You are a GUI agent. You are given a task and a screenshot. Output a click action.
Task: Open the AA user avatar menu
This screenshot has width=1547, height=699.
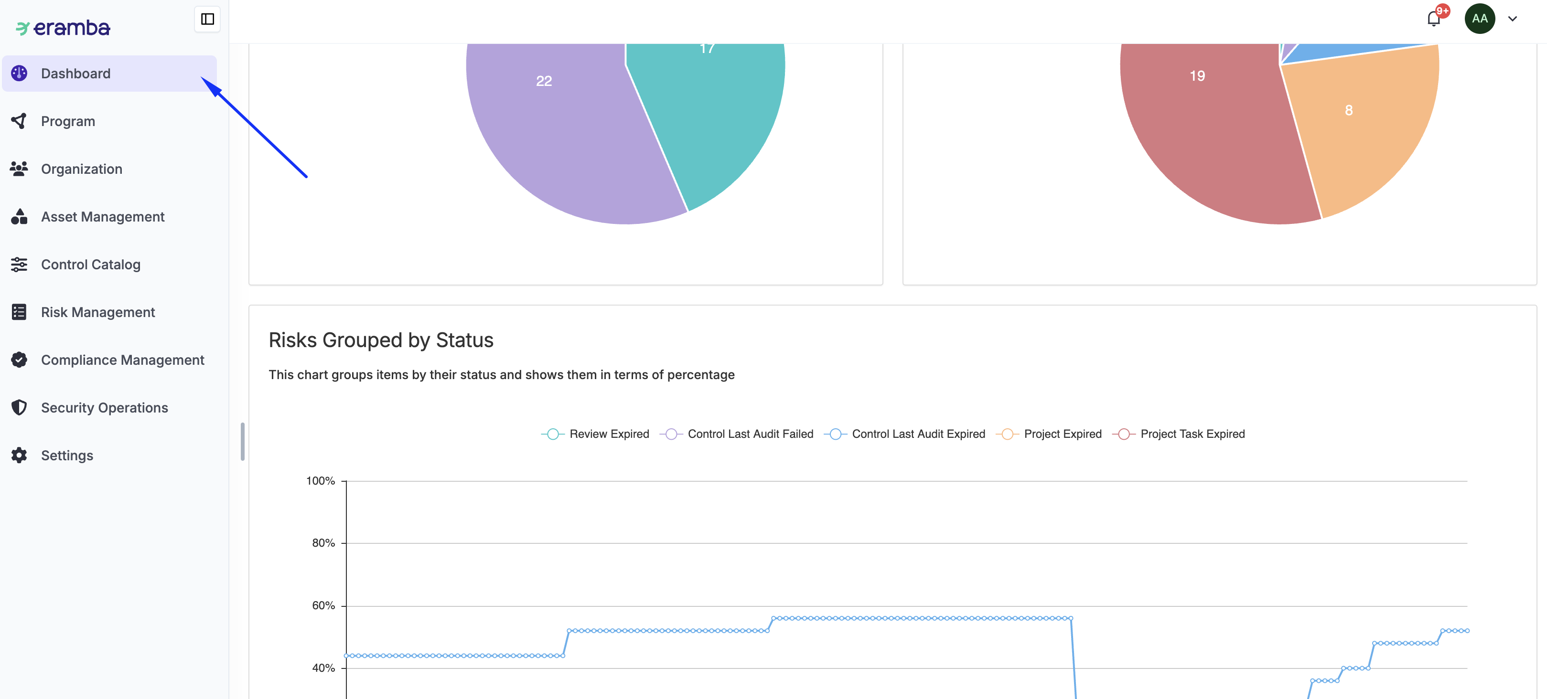coord(1480,19)
